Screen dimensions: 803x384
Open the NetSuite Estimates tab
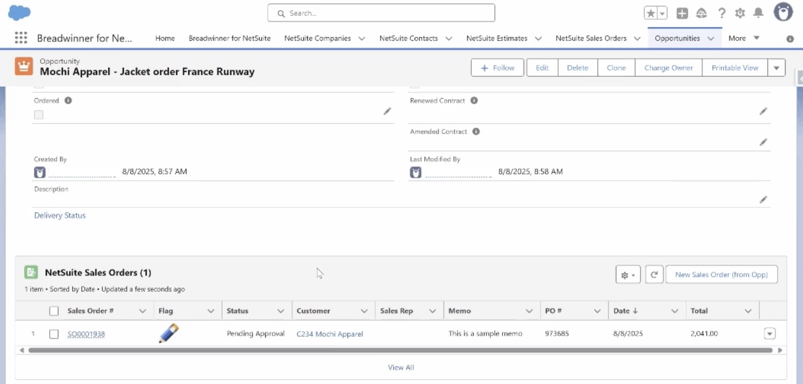pyautogui.click(x=496, y=38)
